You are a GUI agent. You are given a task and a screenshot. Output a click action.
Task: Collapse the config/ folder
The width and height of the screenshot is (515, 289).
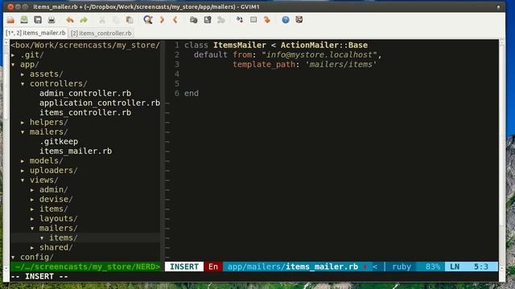coord(13,257)
